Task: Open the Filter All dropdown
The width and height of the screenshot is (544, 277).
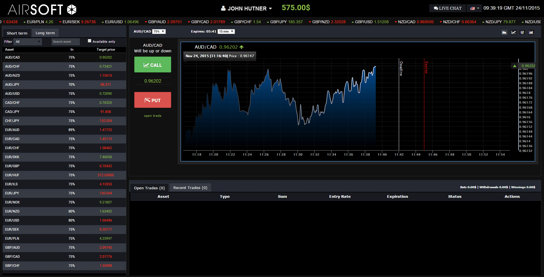Action: (x=28, y=42)
